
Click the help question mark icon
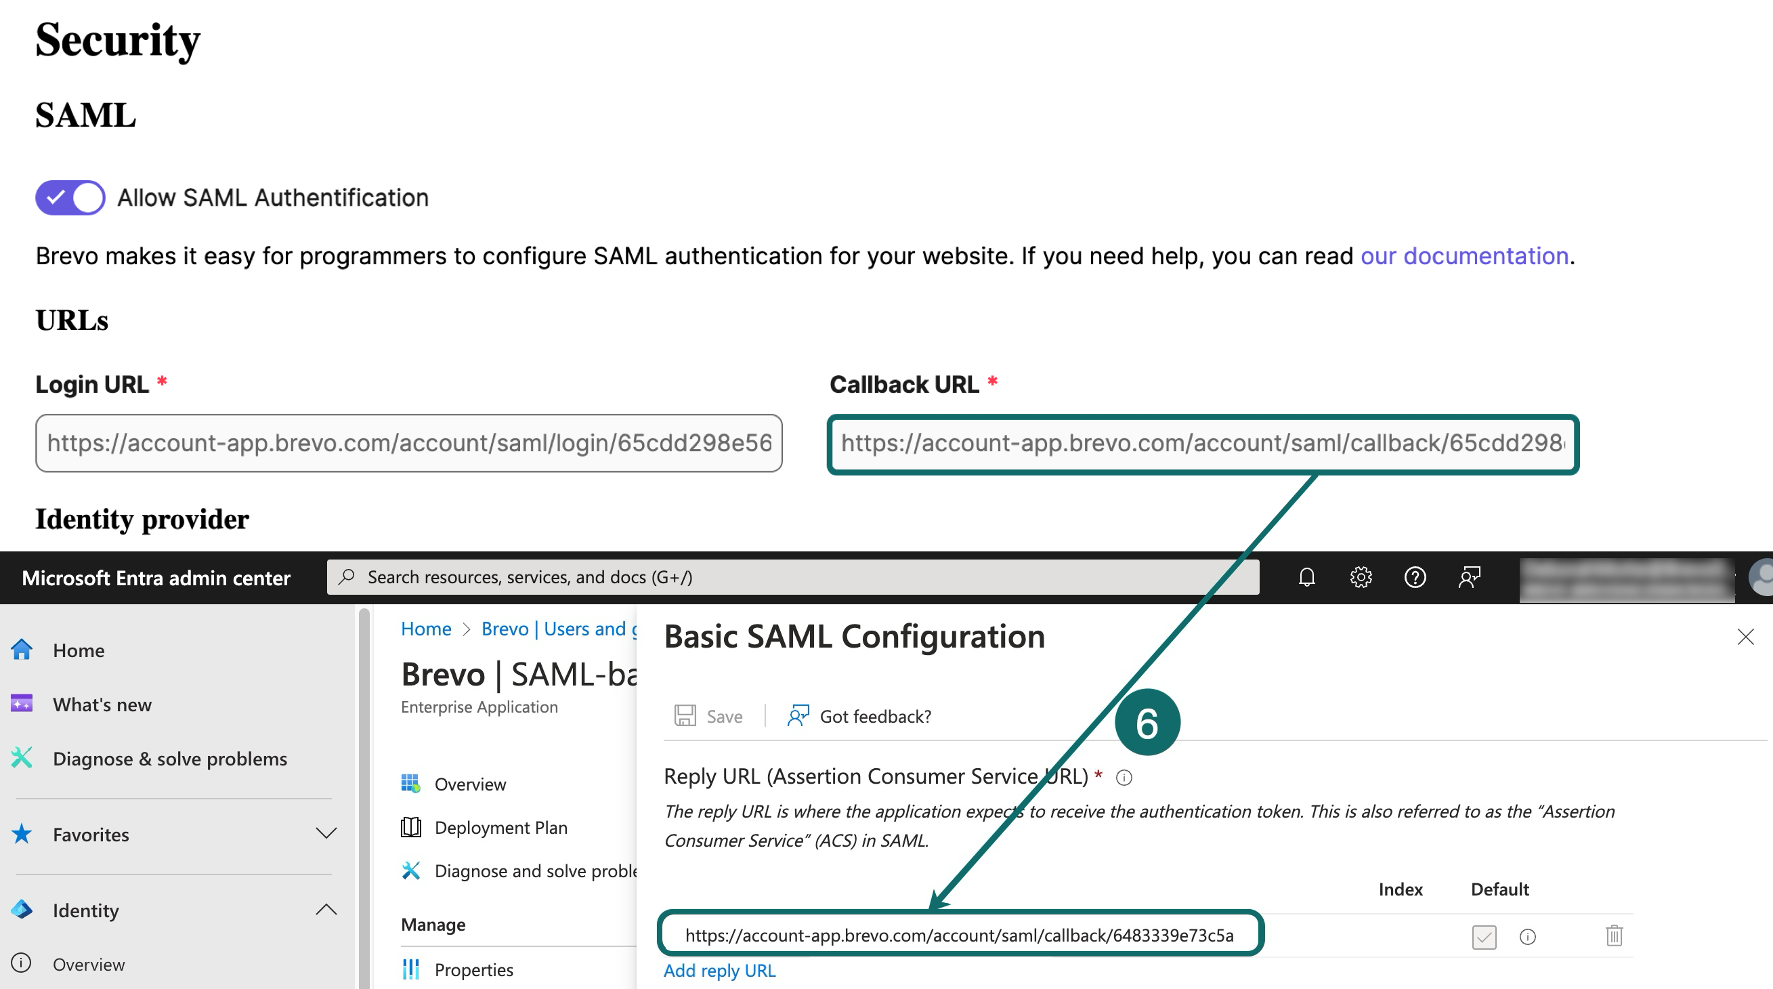(1415, 577)
